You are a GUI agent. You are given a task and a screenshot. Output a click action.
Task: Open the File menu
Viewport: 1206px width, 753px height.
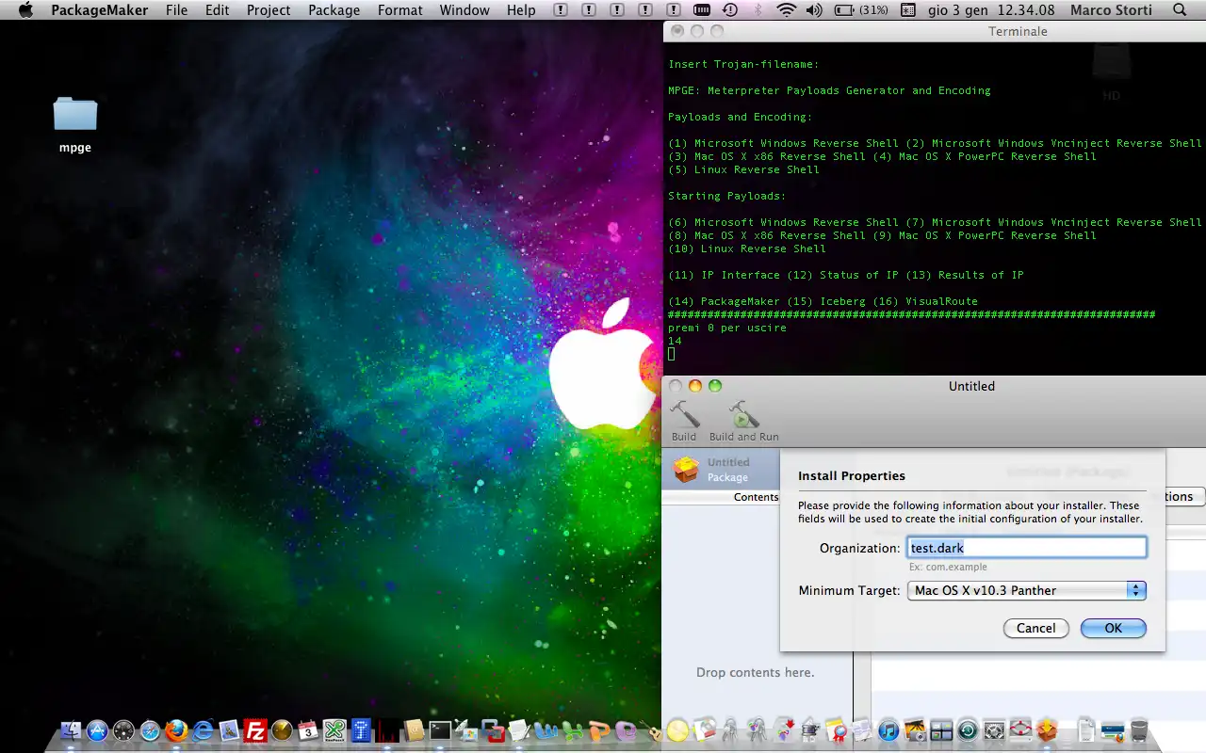pos(176,10)
